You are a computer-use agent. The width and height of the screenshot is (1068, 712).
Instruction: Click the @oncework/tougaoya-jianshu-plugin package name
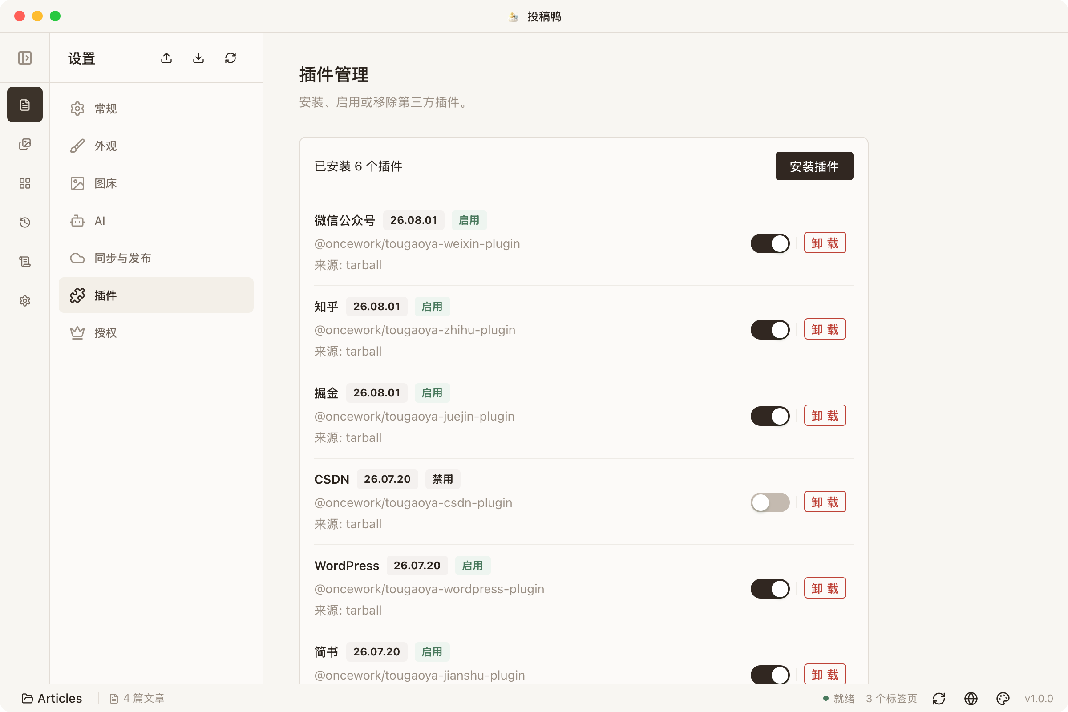click(420, 675)
